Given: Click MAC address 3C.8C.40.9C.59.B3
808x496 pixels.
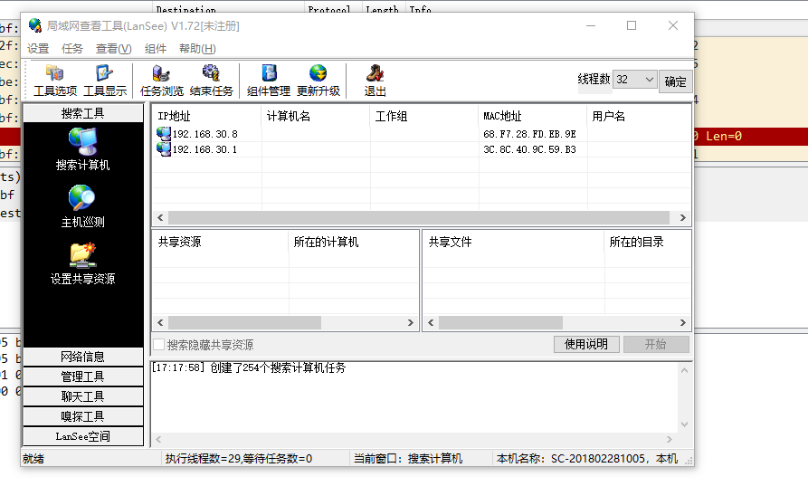Looking at the screenshot, I should click(529, 149).
